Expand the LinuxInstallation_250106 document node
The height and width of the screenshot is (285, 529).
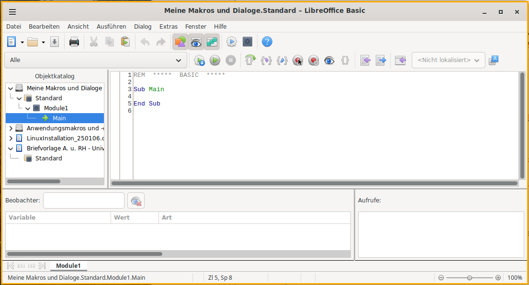click(x=11, y=138)
